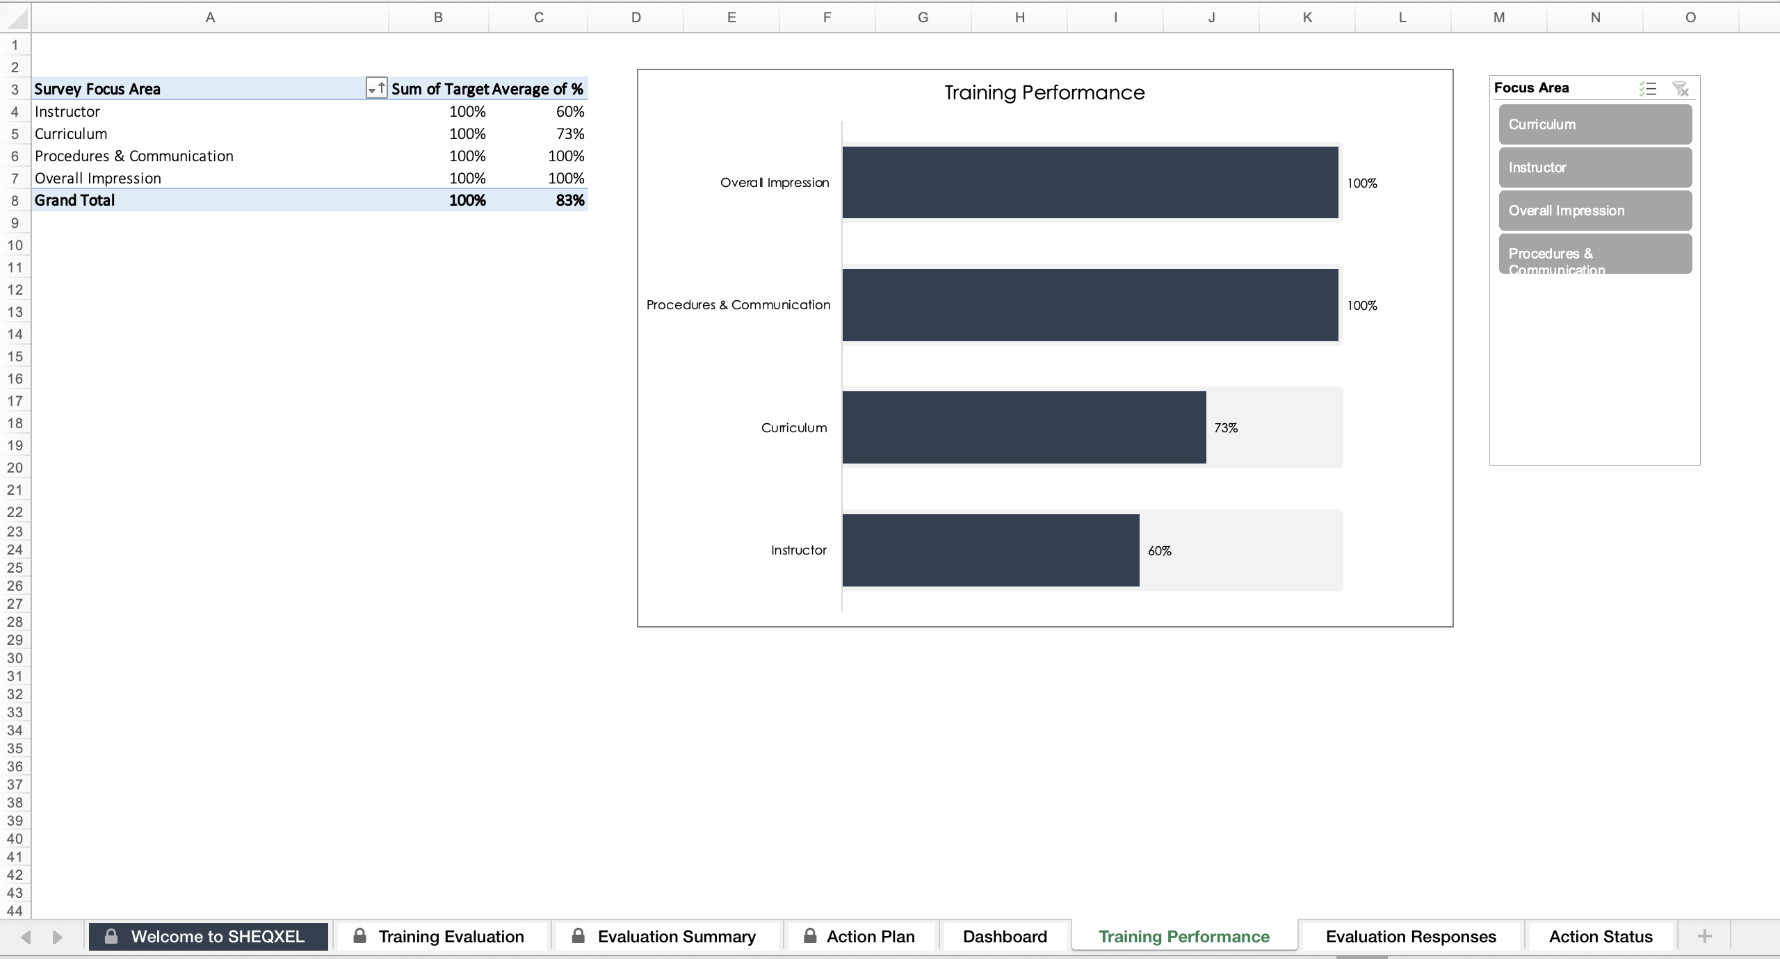Image resolution: width=1780 pixels, height=959 pixels.
Task: Select Procedures & Communication pivot row label
Action: point(210,156)
